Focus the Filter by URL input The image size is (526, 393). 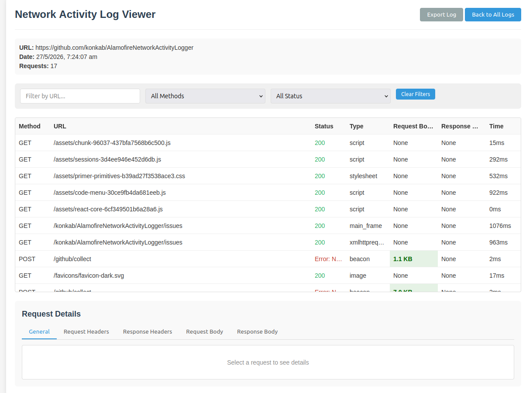pyautogui.click(x=80, y=96)
